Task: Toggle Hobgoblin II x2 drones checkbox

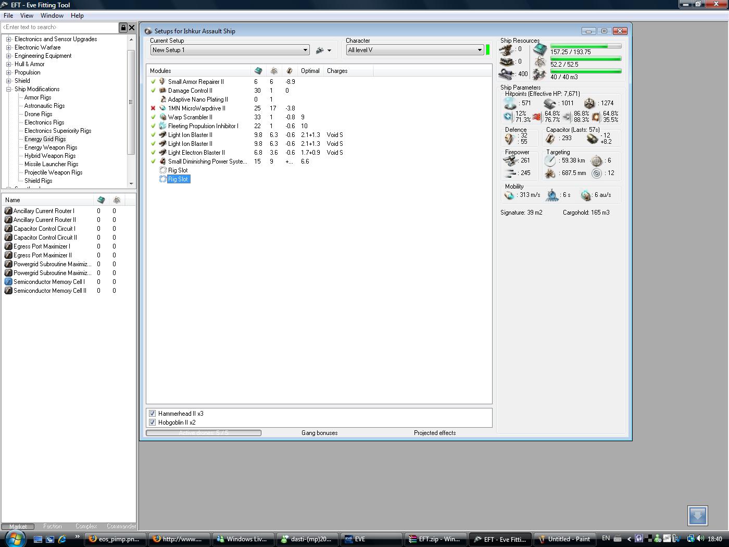Action: [152, 422]
